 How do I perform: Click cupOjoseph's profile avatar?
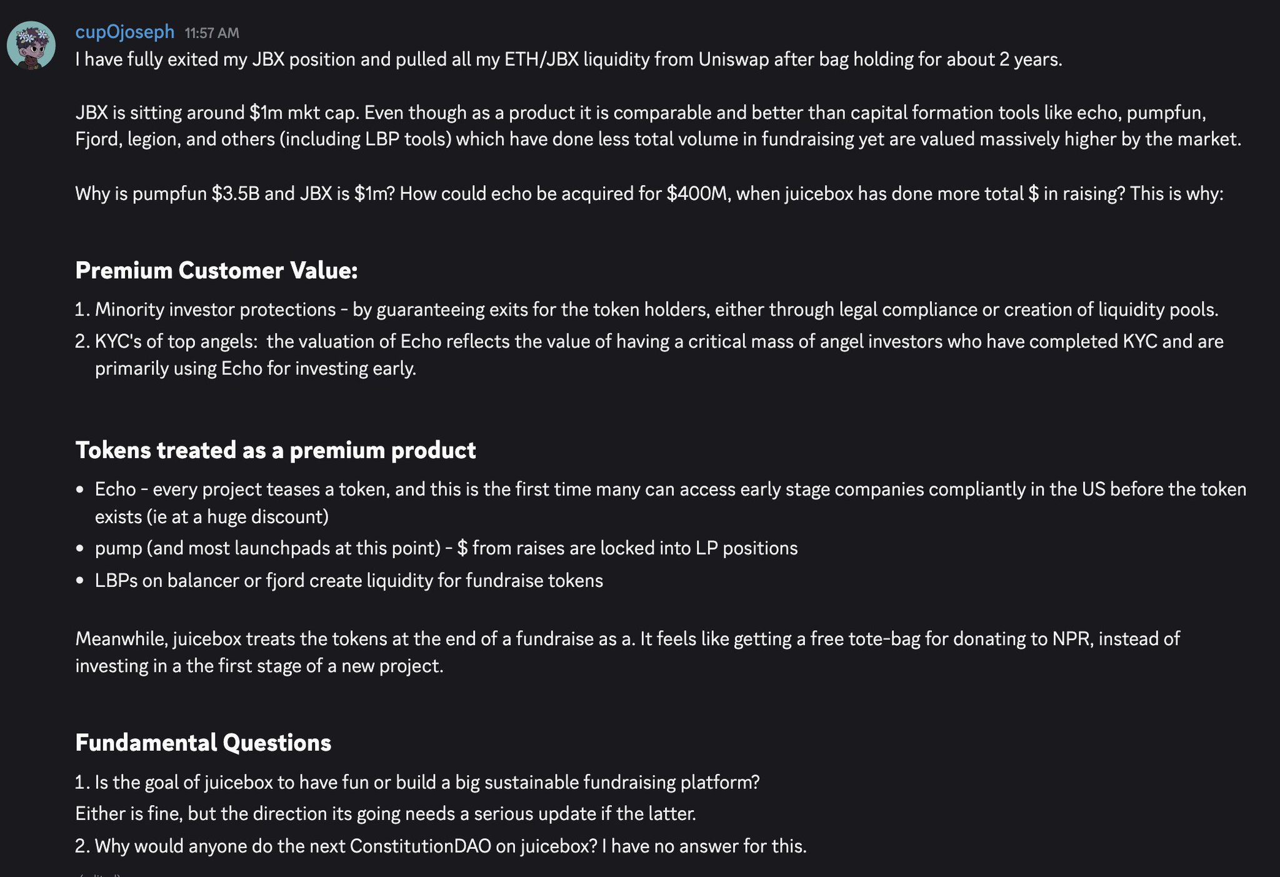pos(31,45)
